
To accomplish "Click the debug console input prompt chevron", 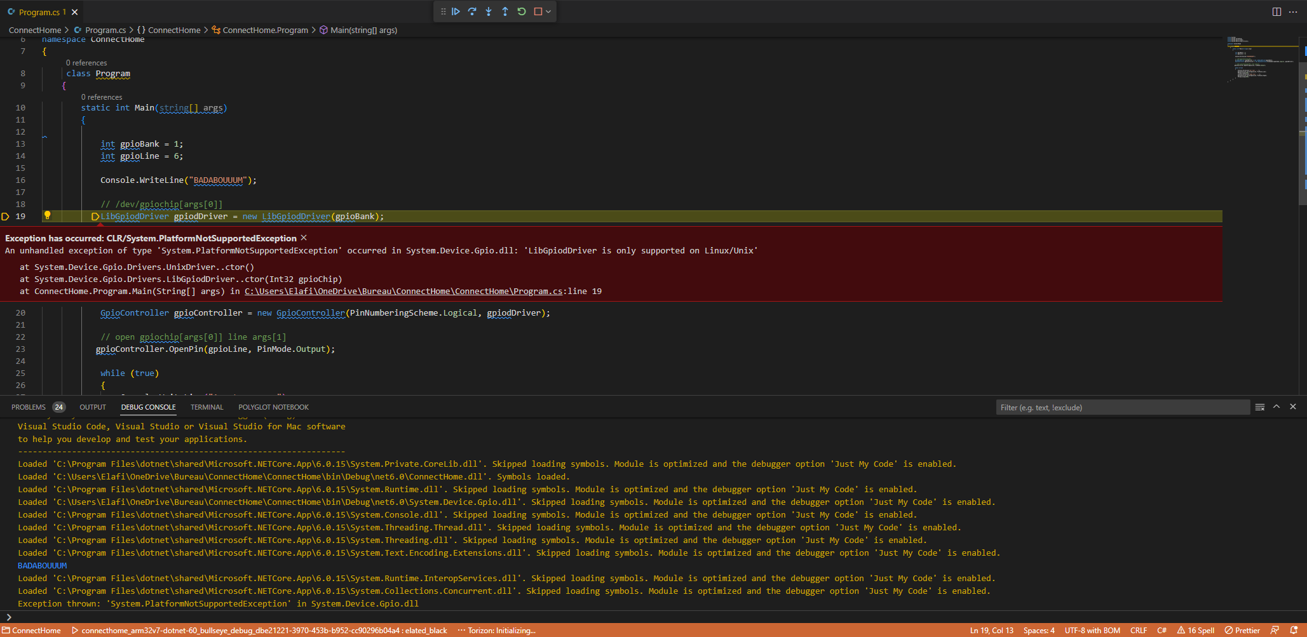I will click(x=9, y=617).
